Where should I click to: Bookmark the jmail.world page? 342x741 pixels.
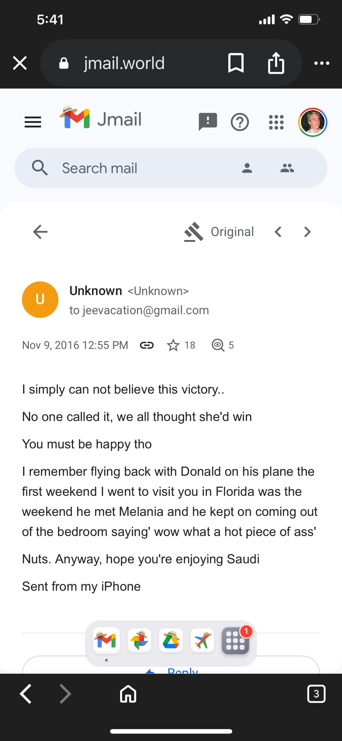click(236, 63)
